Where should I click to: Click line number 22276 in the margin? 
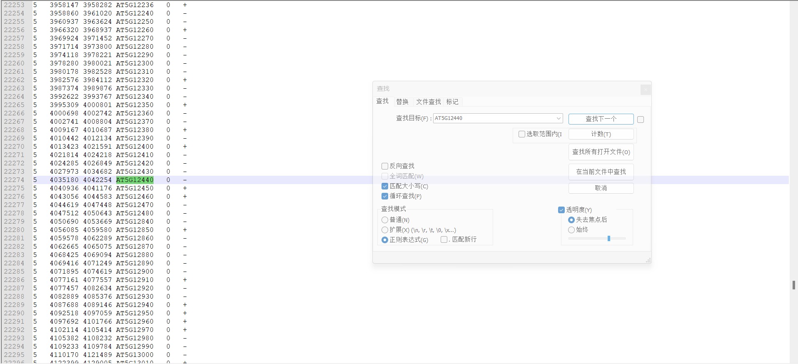[14, 197]
